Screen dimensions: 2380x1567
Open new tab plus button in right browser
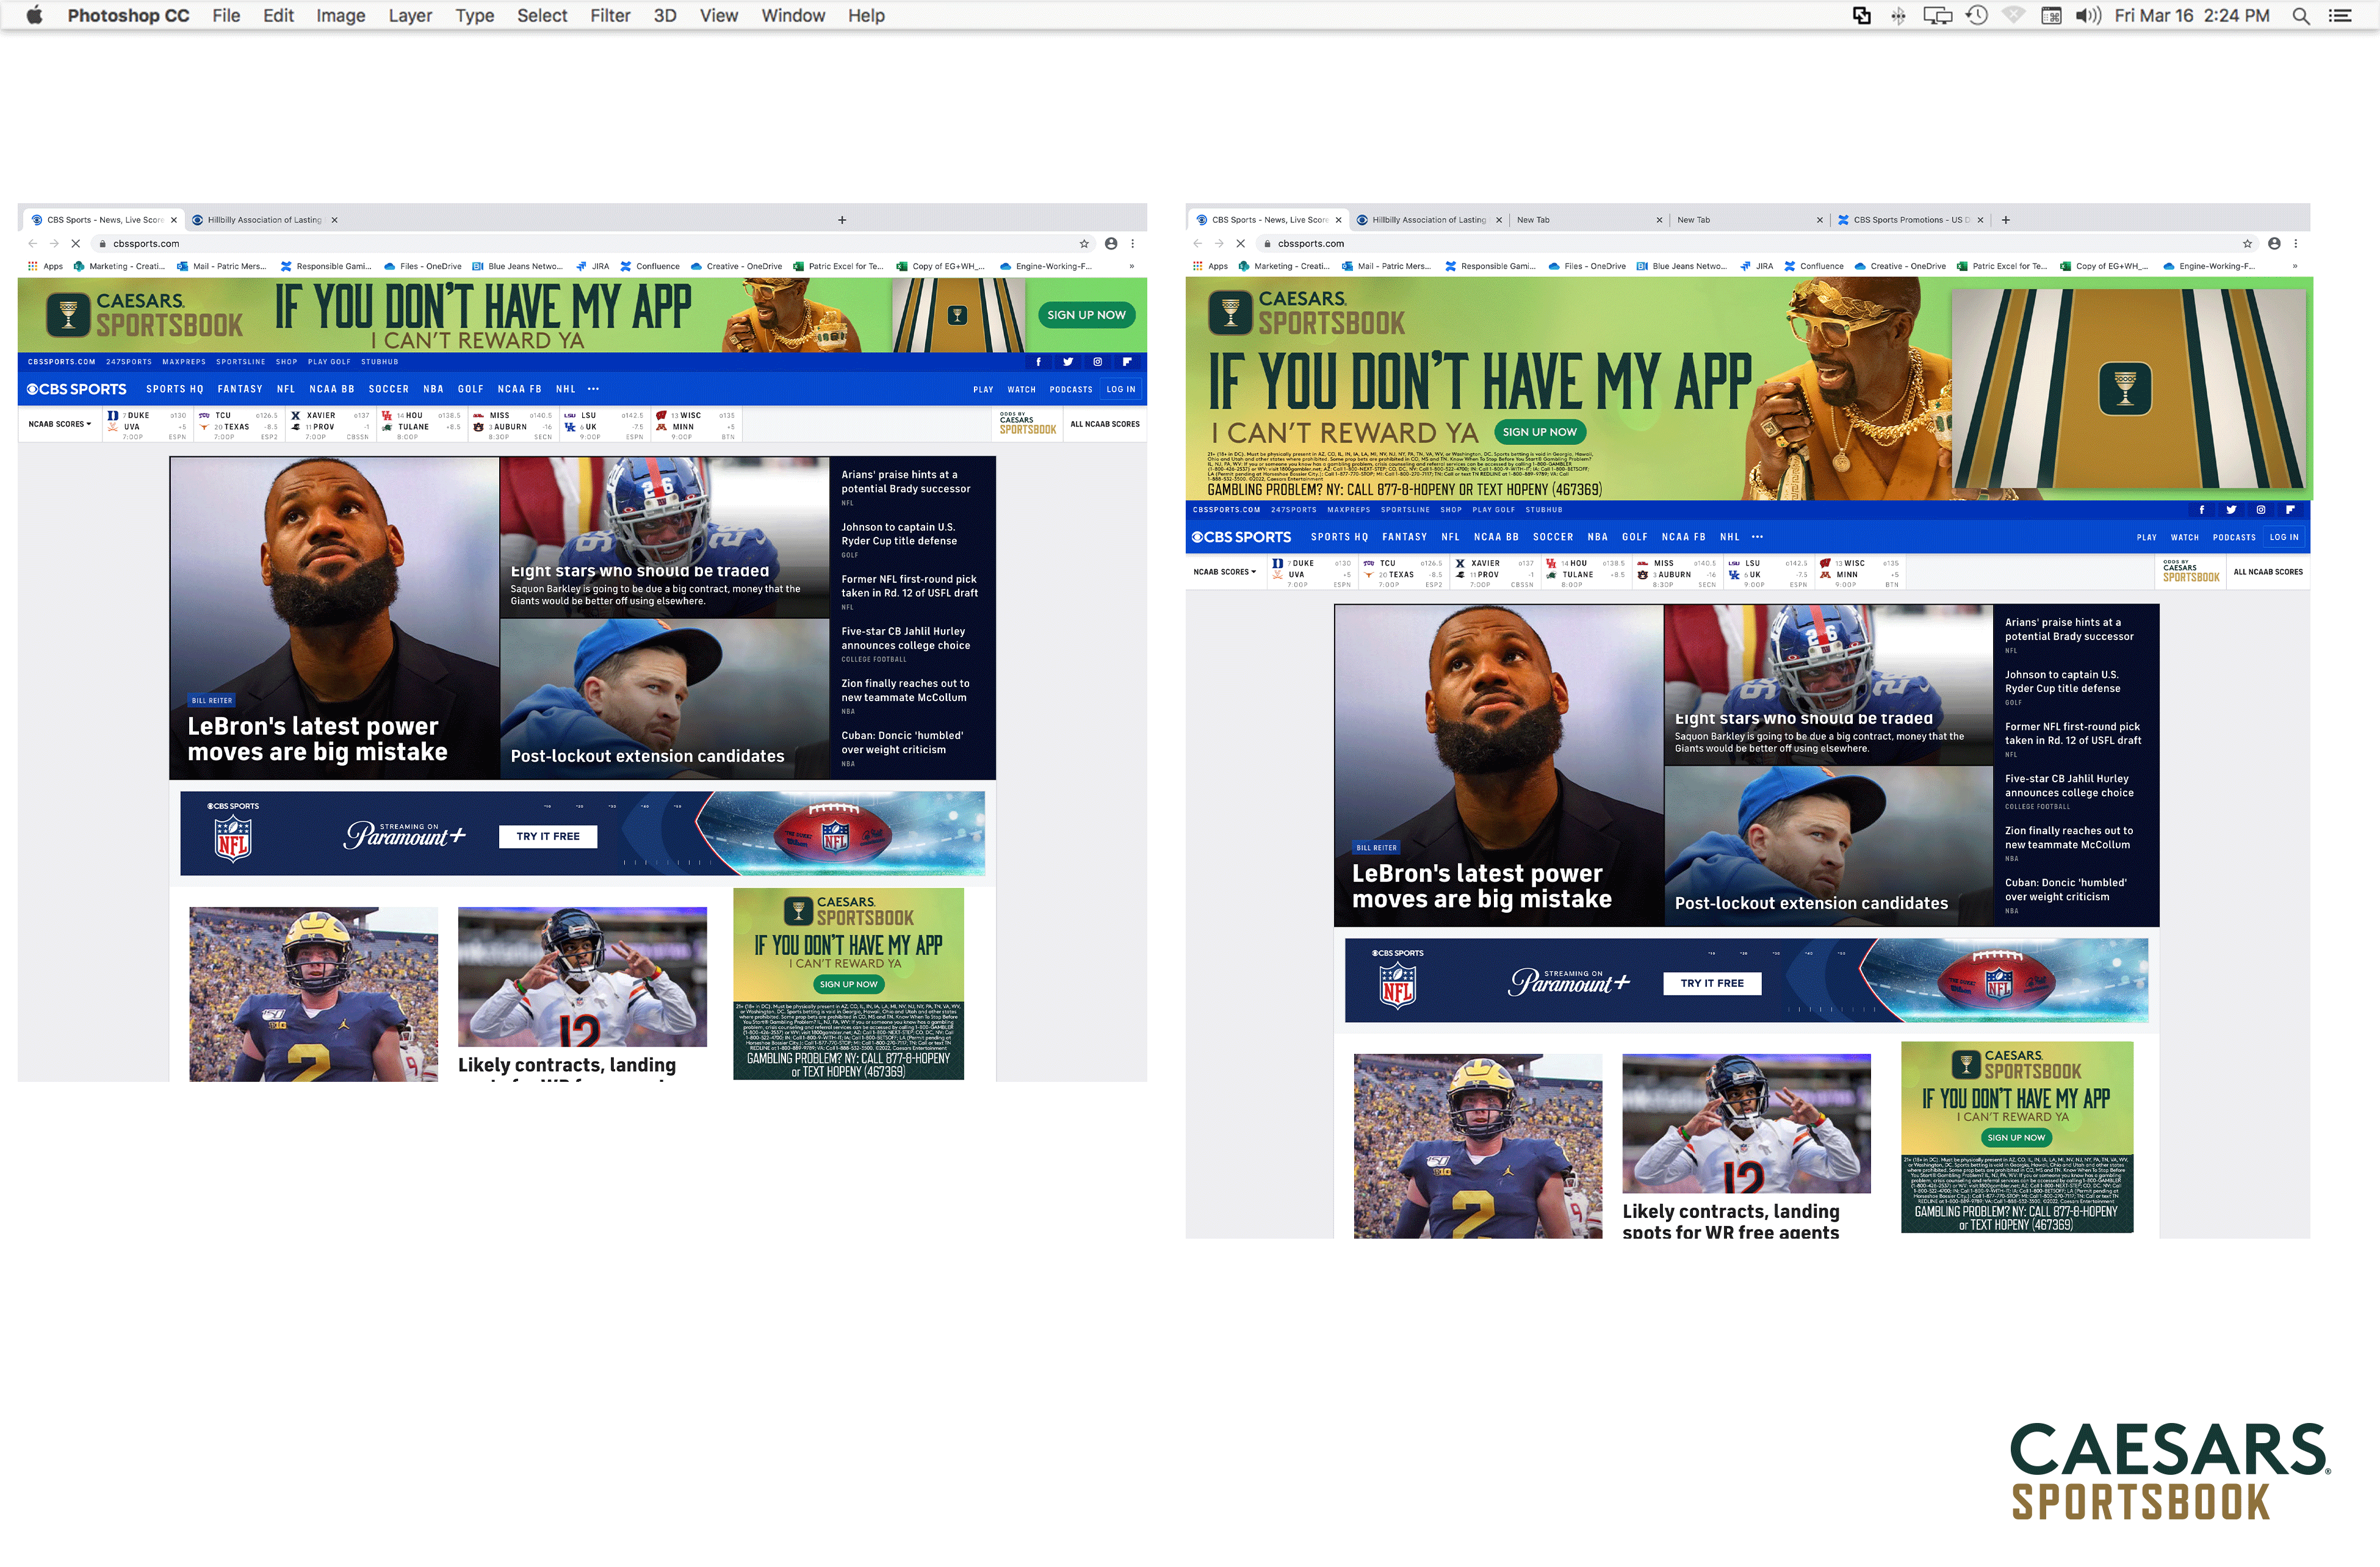pyautogui.click(x=2006, y=220)
